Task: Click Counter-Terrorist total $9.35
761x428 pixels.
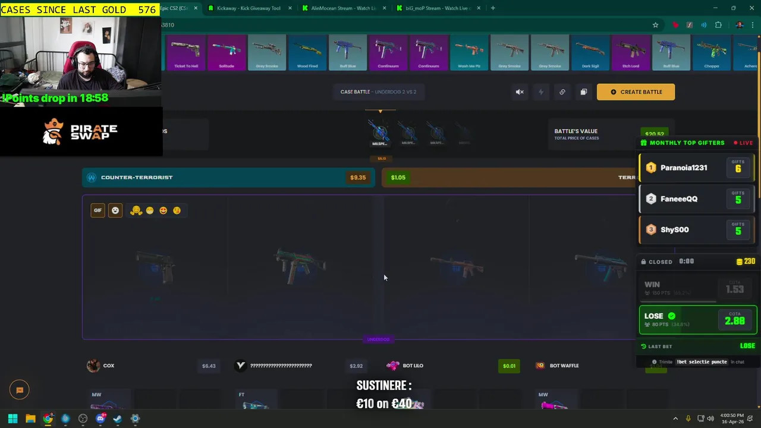Action: click(x=358, y=177)
